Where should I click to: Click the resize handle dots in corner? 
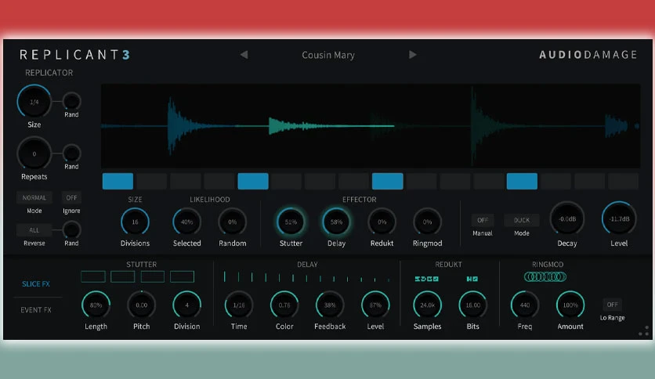644,331
